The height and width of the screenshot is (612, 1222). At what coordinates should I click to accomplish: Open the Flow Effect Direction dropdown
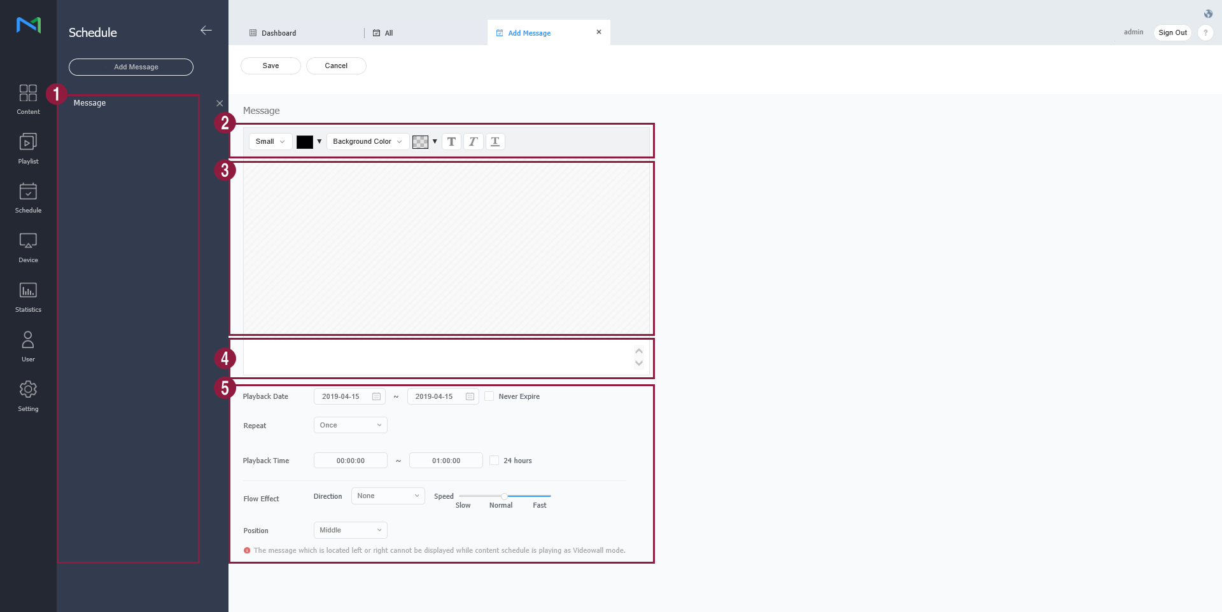[388, 496]
